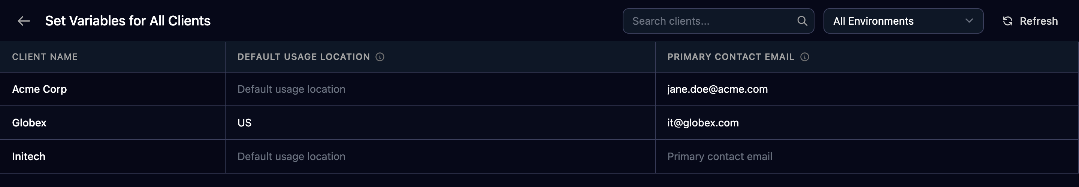
Task: Click the Client Name column header
Action: coord(45,57)
